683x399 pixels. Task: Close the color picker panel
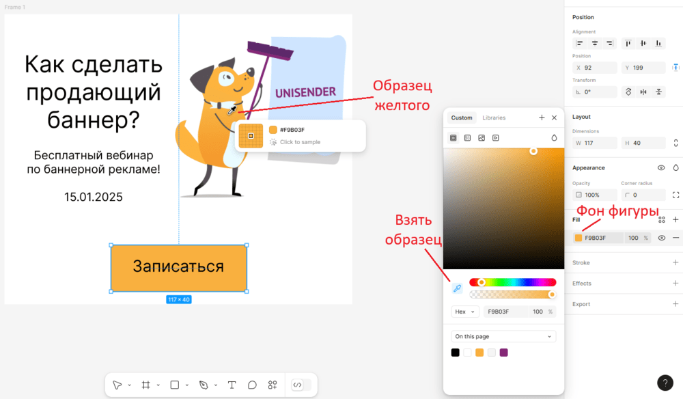point(554,118)
